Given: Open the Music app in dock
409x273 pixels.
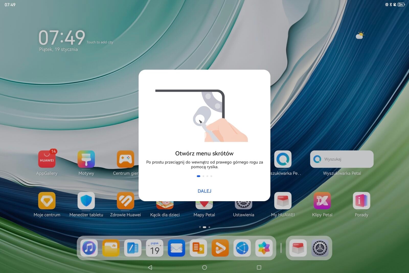Looking at the screenshot, I should (x=89, y=248).
